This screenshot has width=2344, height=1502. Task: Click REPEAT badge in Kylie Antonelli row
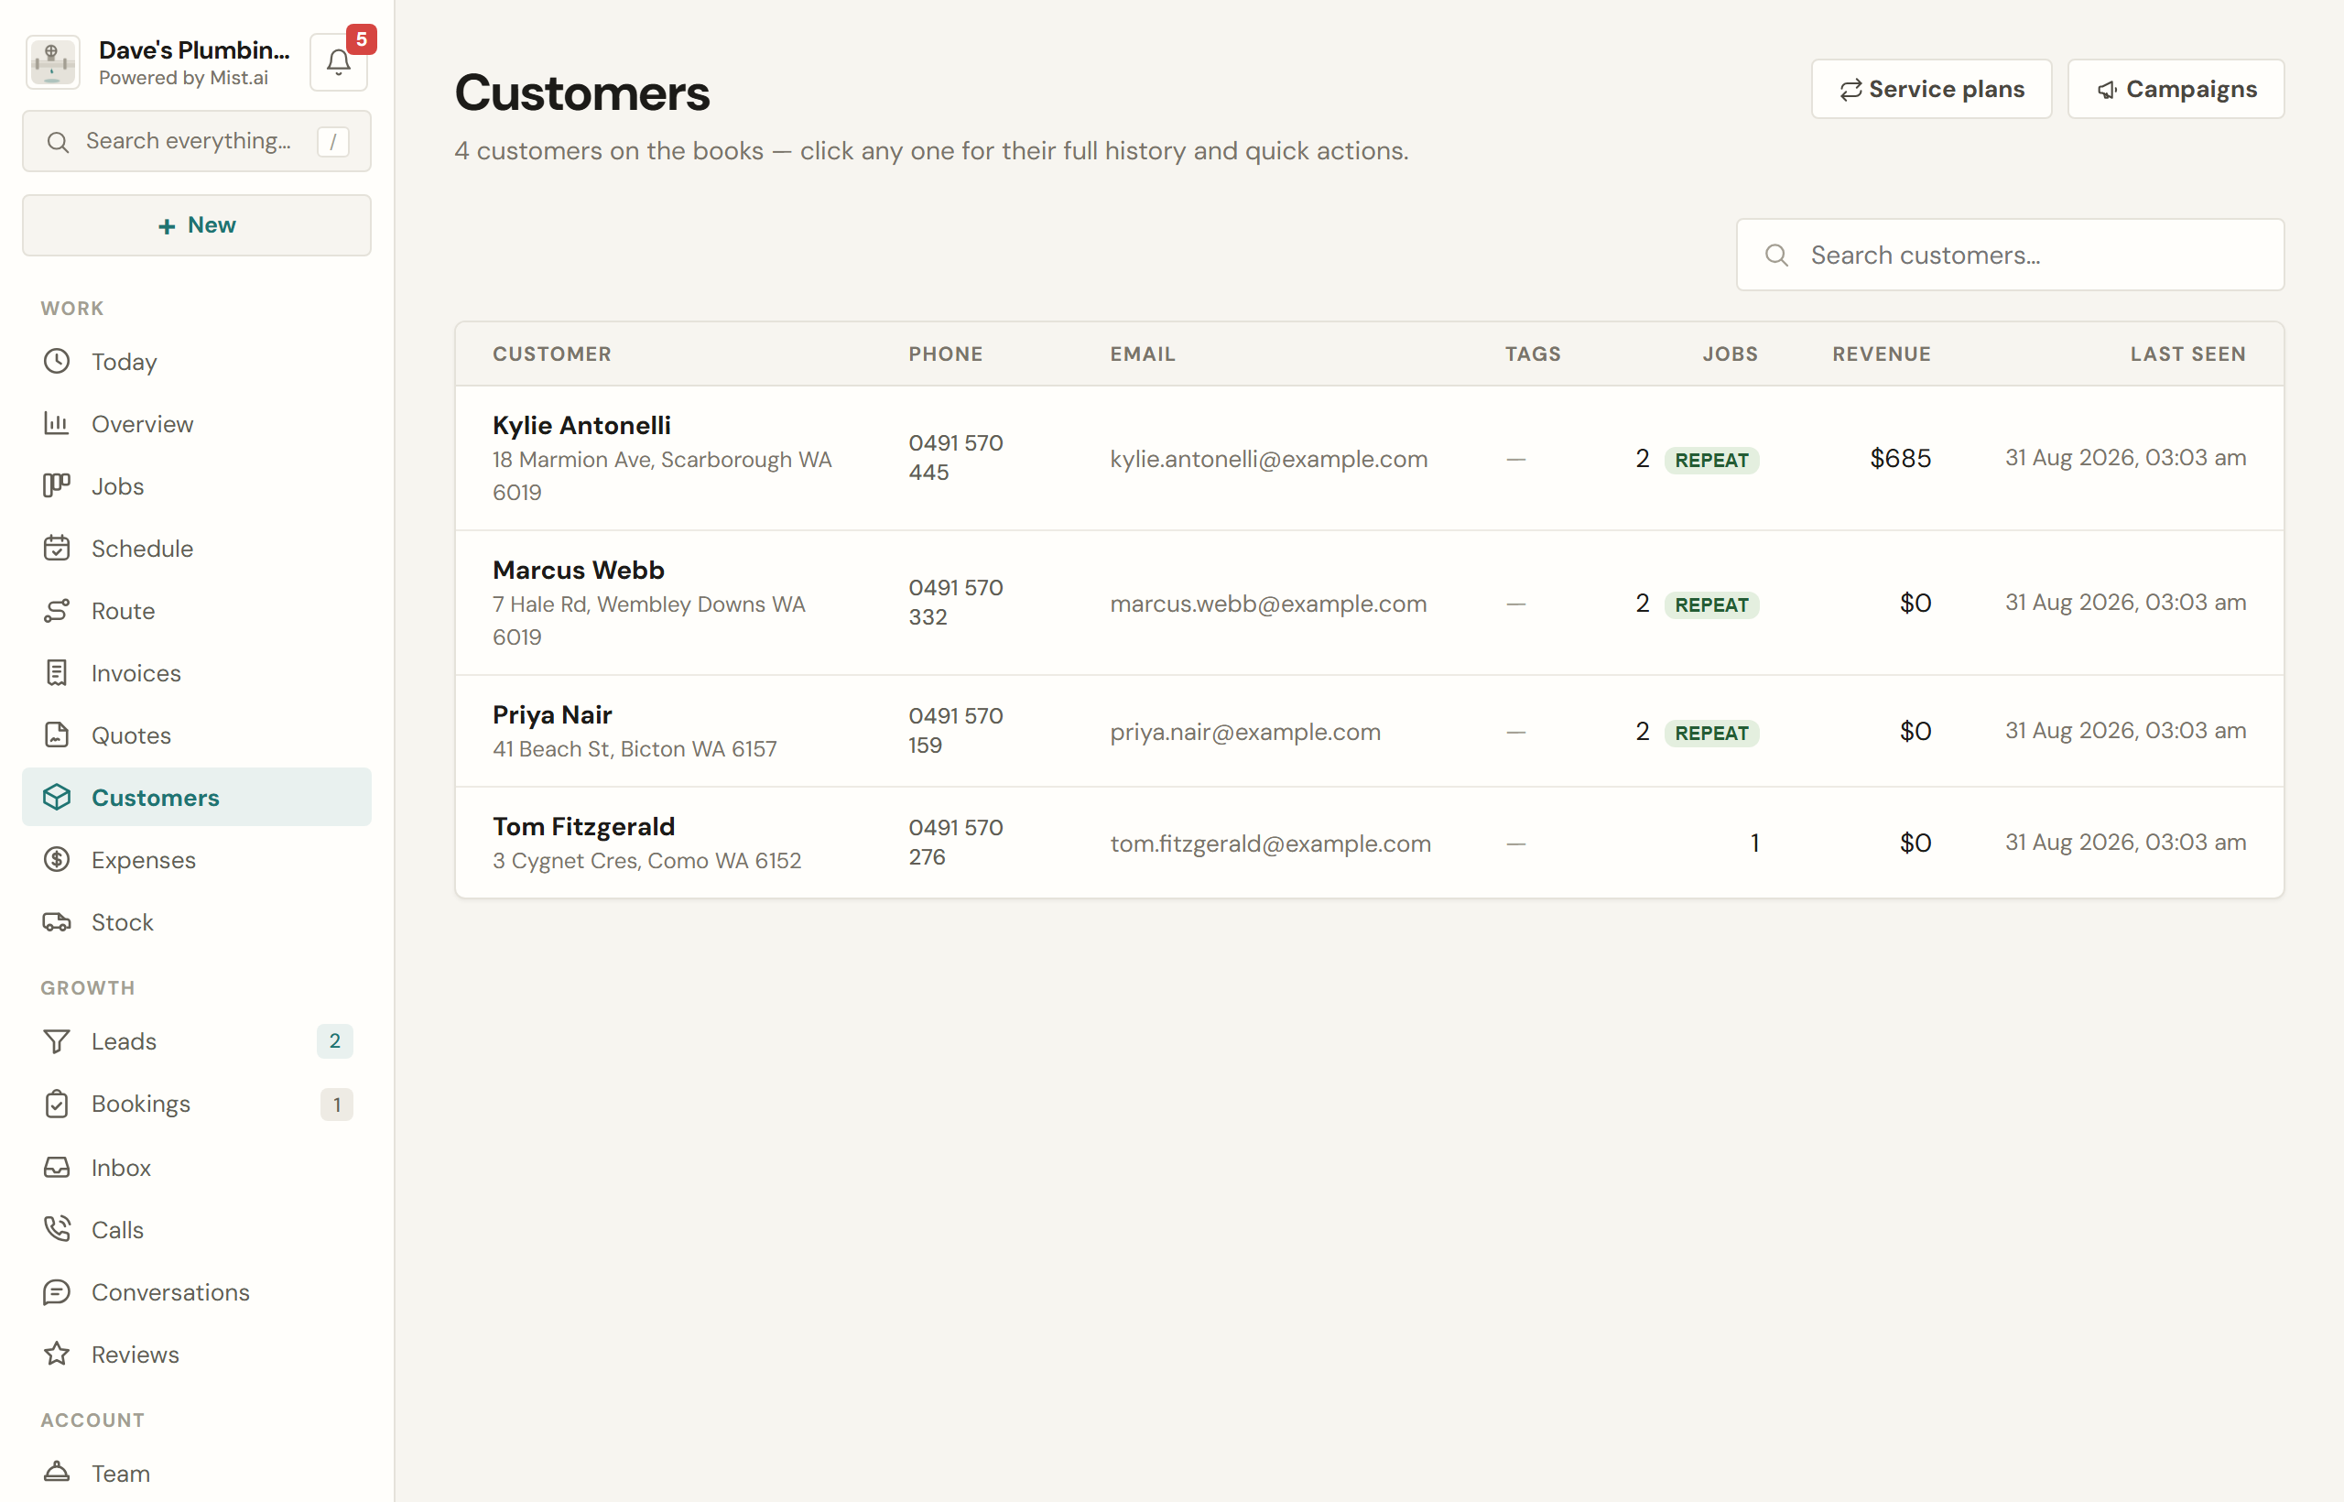tap(1711, 460)
